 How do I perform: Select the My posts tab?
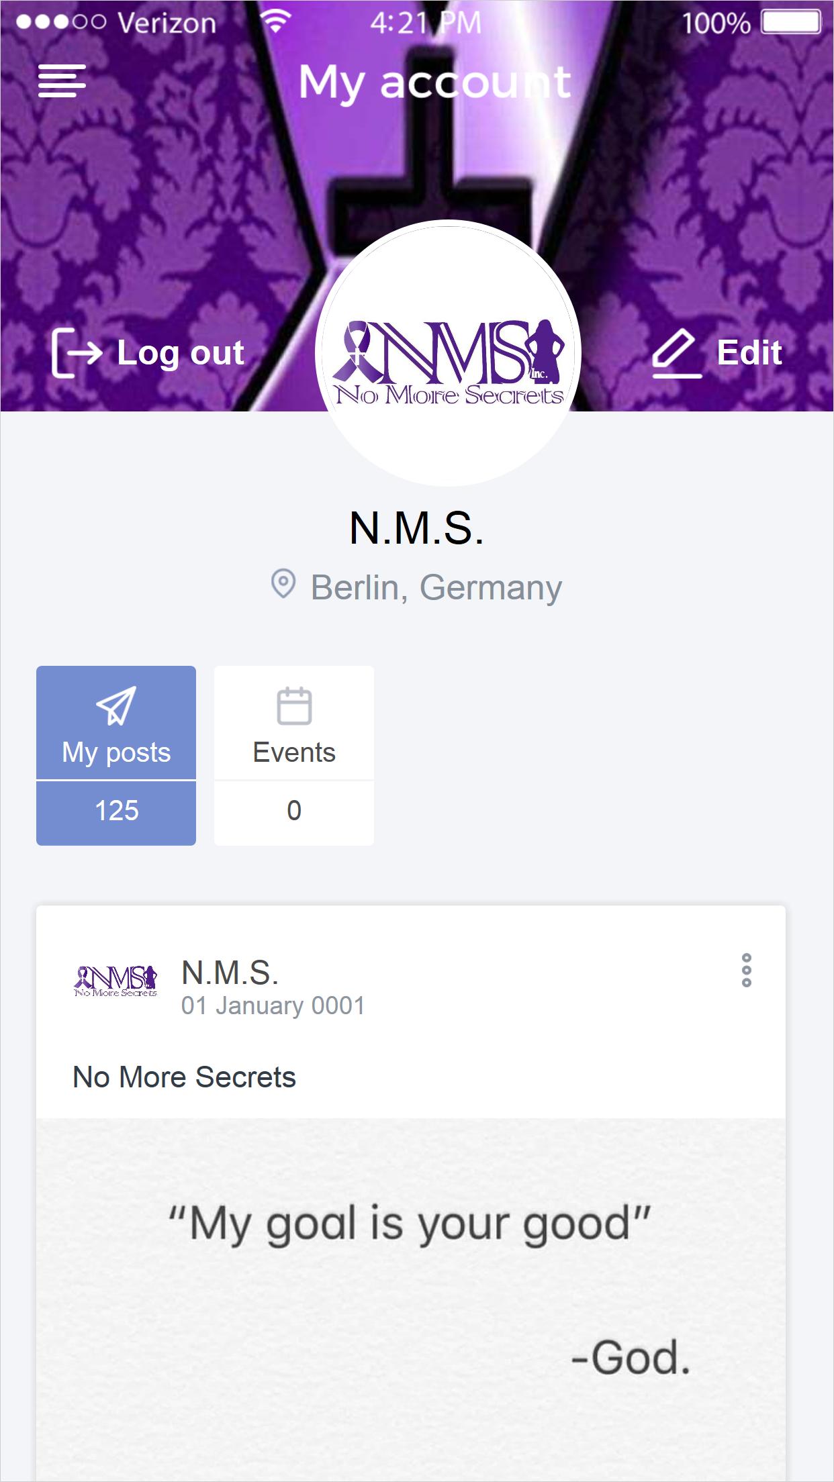pyautogui.click(x=116, y=723)
